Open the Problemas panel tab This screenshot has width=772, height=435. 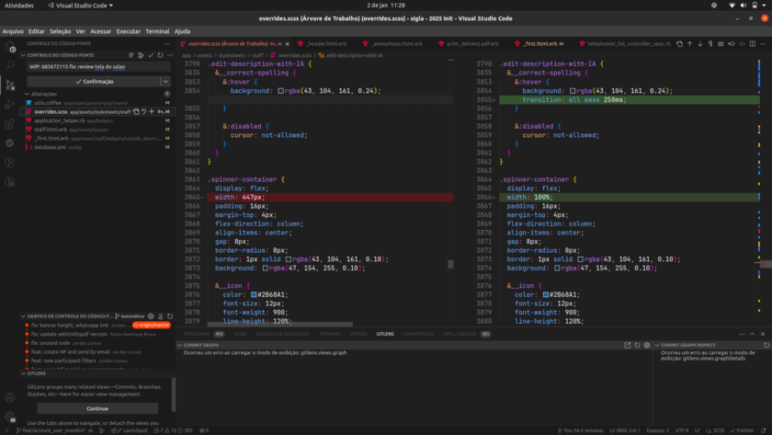[197, 334]
